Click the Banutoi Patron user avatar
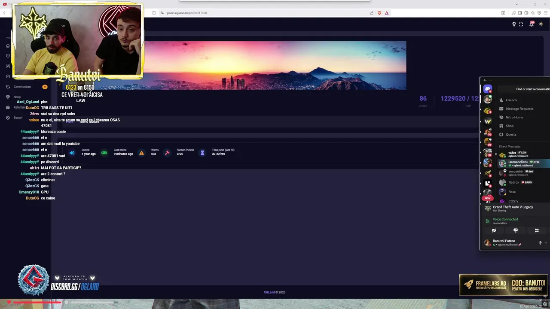The image size is (550, 309). coord(487,243)
